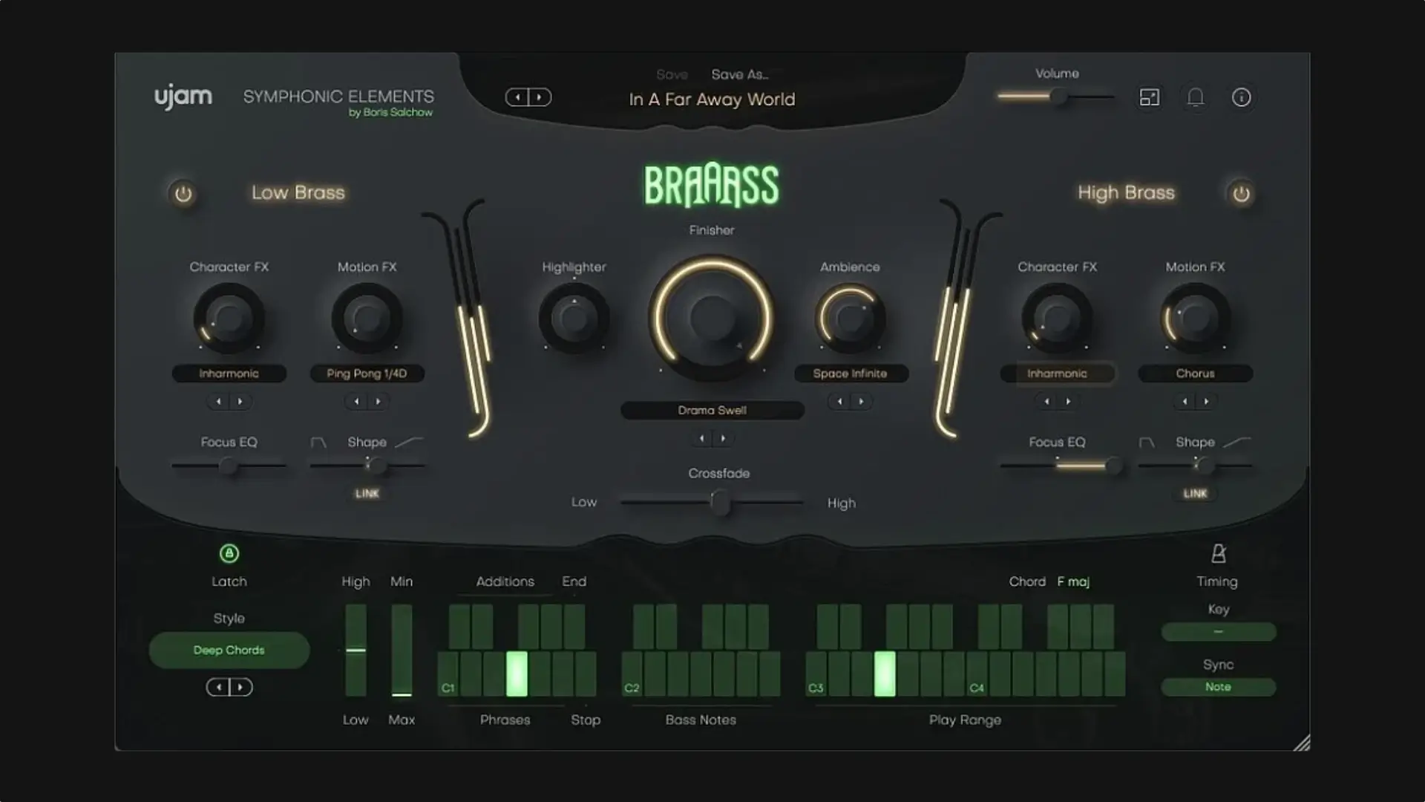Click the next arrow on Drama Swell preset
The height and width of the screenshot is (802, 1425).
tap(723, 439)
